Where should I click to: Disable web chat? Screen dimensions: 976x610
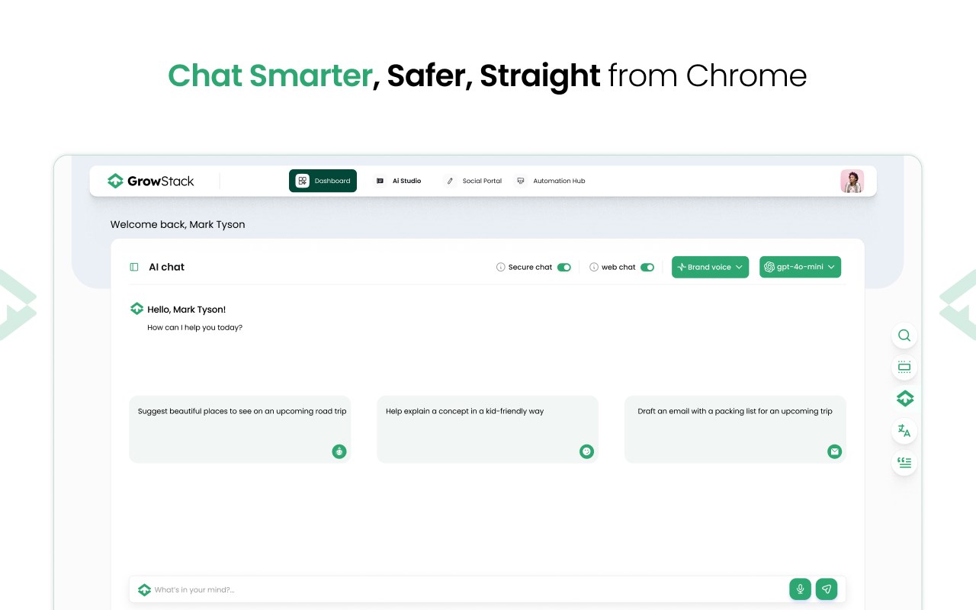point(647,267)
